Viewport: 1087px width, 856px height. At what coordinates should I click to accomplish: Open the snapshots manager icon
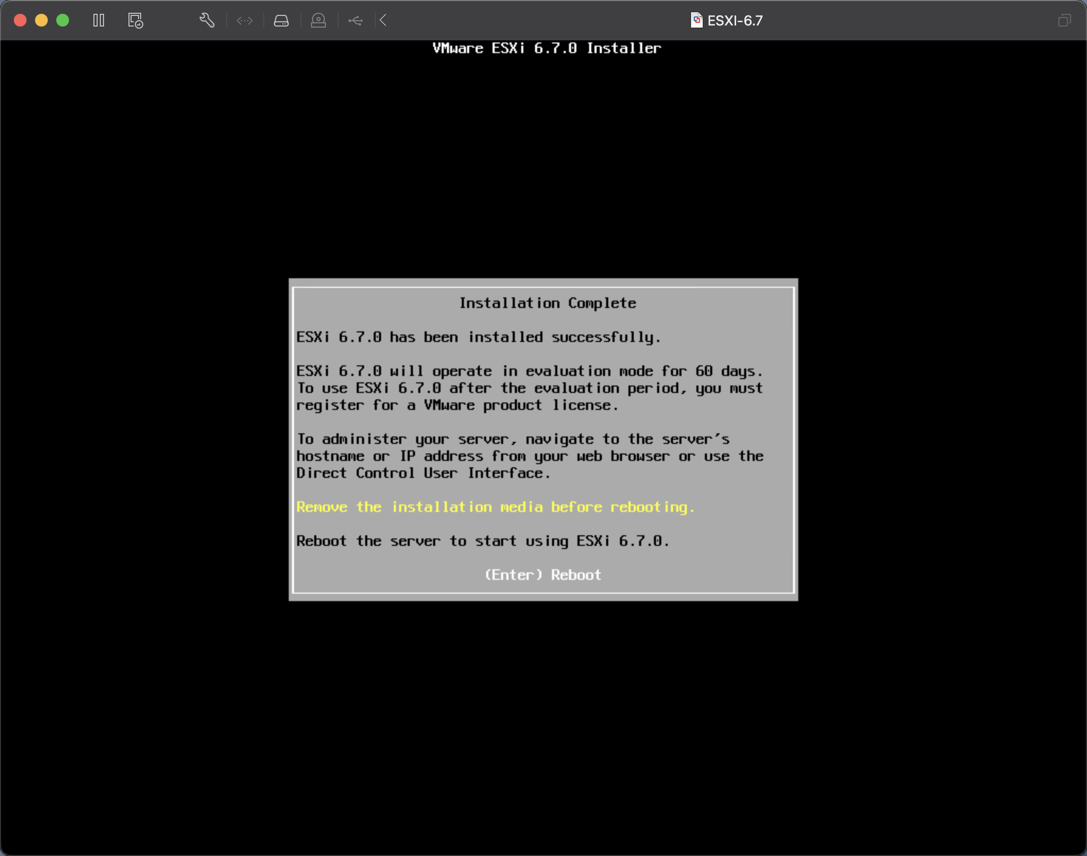[x=135, y=21]
